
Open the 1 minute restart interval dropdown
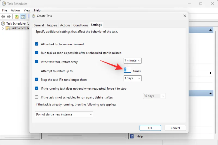point(132,61)
